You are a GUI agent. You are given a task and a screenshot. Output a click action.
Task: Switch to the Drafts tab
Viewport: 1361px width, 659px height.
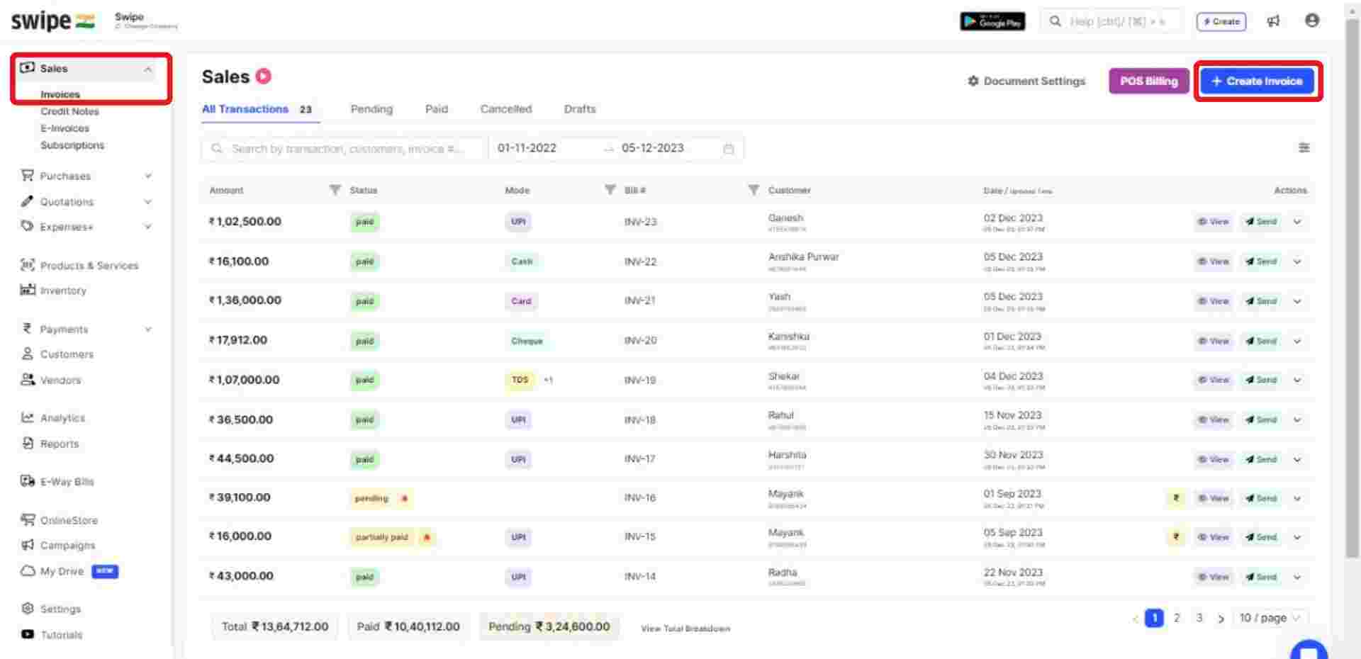point(580,109)
